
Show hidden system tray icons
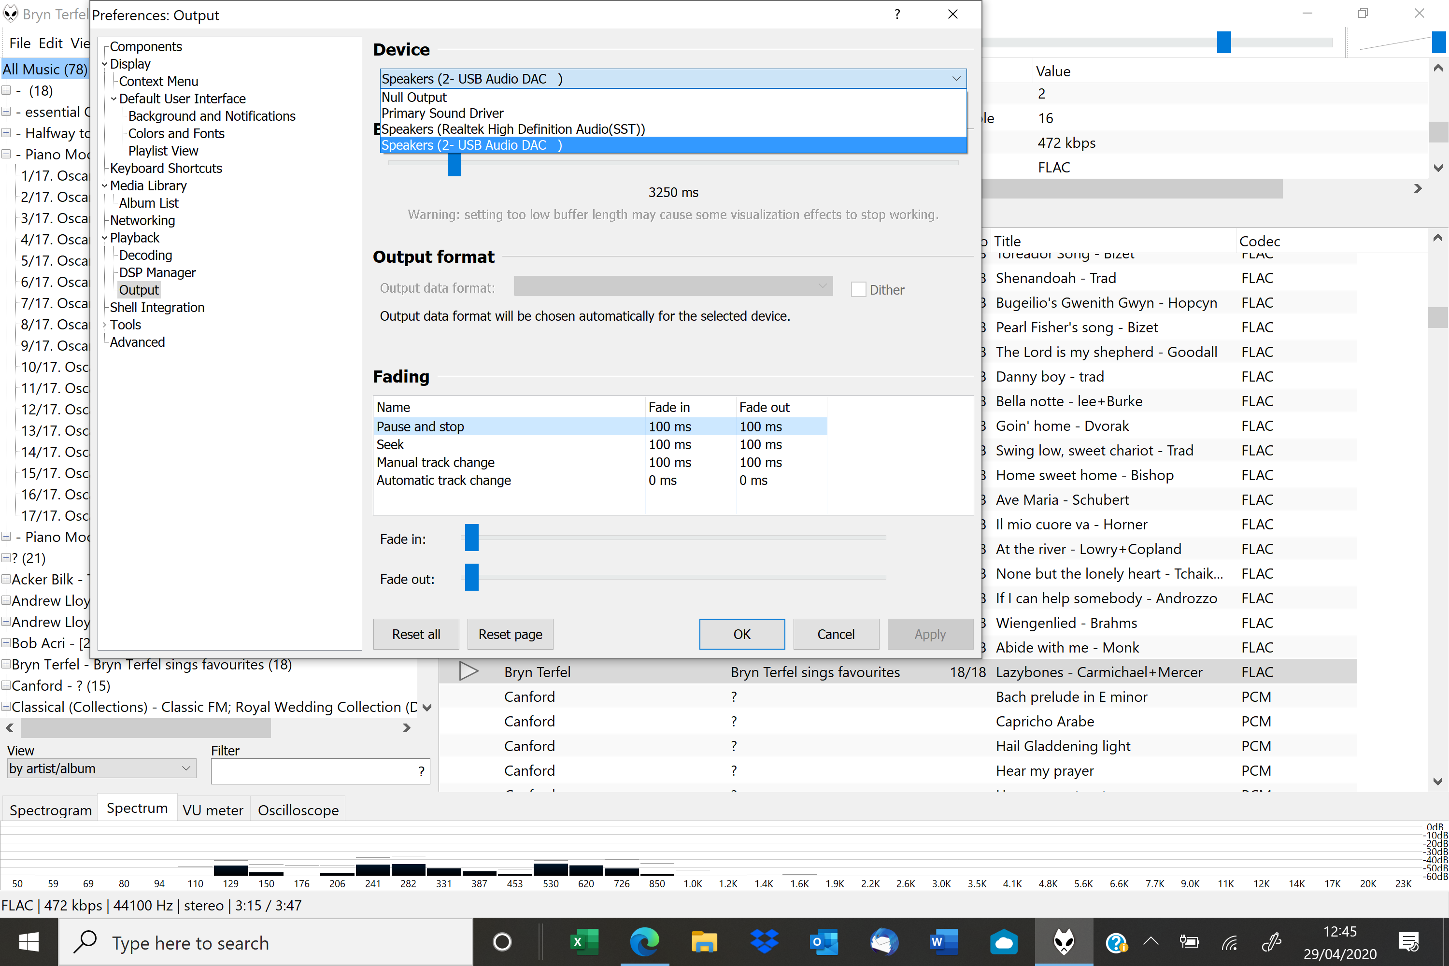coord(1151,942)
